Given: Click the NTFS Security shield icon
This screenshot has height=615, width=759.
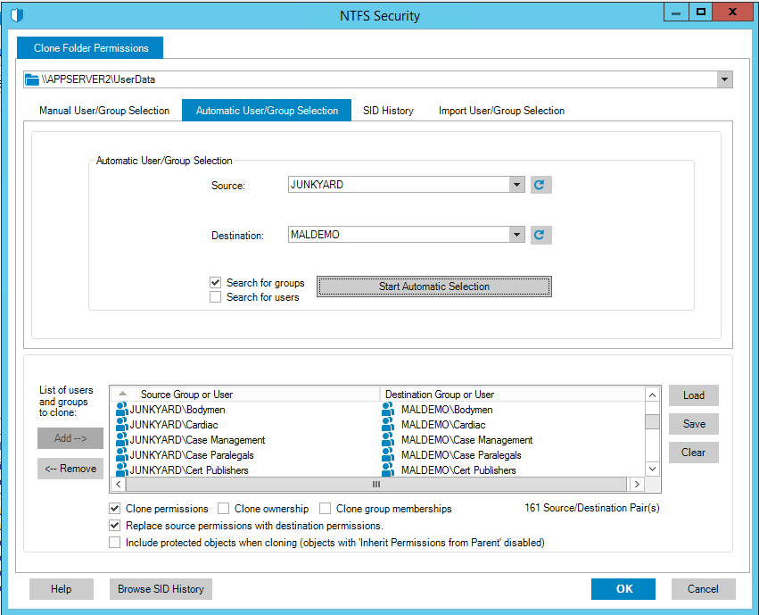Looking at the screenshot, I should pyautogui.click(x=17, y=15).
